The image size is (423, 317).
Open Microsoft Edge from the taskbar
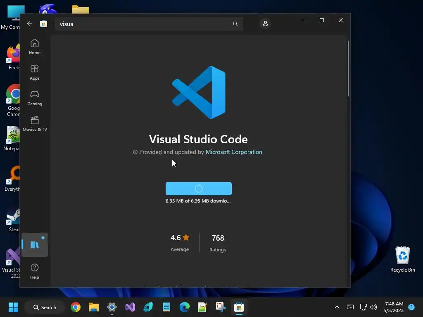click(x=185, y=307)
